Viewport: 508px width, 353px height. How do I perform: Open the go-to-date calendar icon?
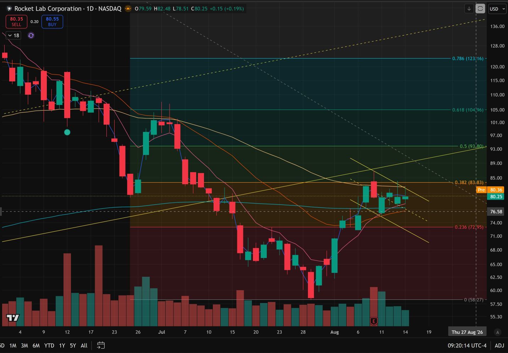click(101, 345)
